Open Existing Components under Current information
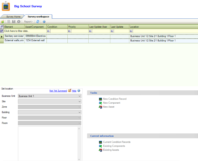 pyautogui.click(x=114, y=146)
